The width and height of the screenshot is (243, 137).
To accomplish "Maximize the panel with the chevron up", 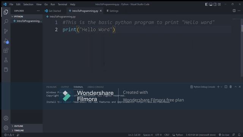I will pos(235,87).
